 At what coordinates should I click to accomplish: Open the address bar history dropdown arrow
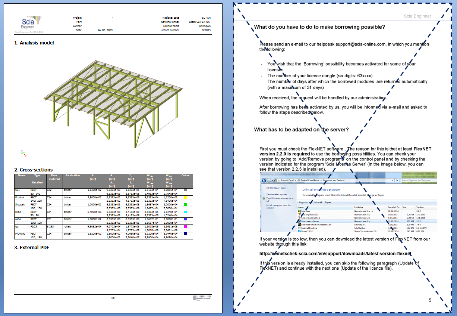pyautogui.click(x=393, y=180)
